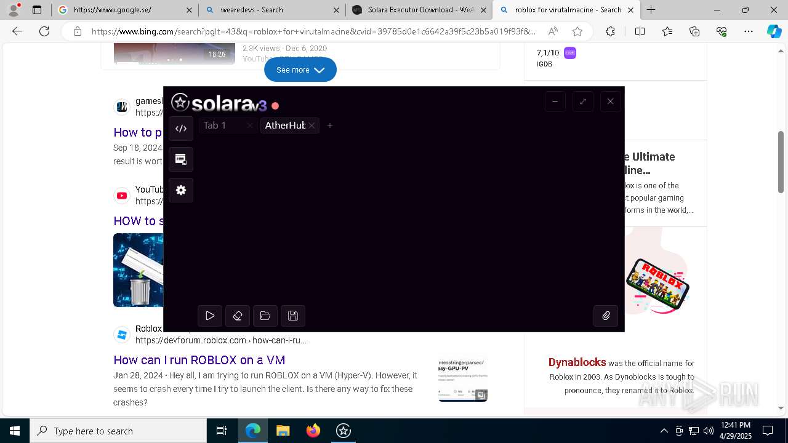Click the taskbar search box
Image resolution: width=788 pixels, height=443 pixels.
point(118,431)
